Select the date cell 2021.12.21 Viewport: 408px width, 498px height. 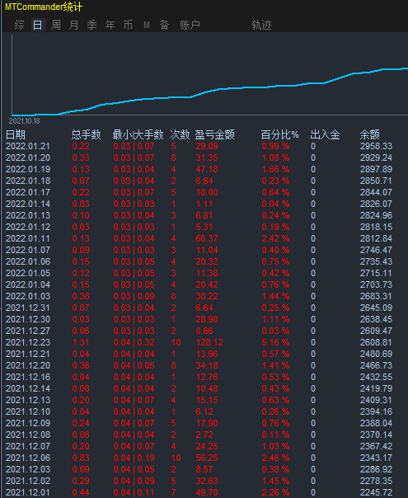click(x=28, y=355)
